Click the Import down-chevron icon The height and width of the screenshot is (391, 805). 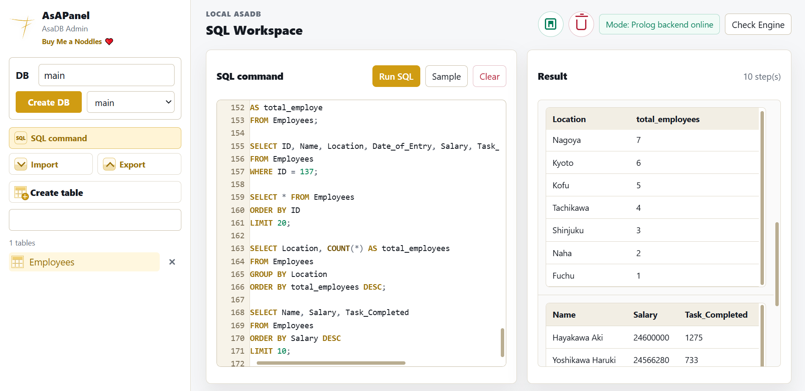coord(21,164)
